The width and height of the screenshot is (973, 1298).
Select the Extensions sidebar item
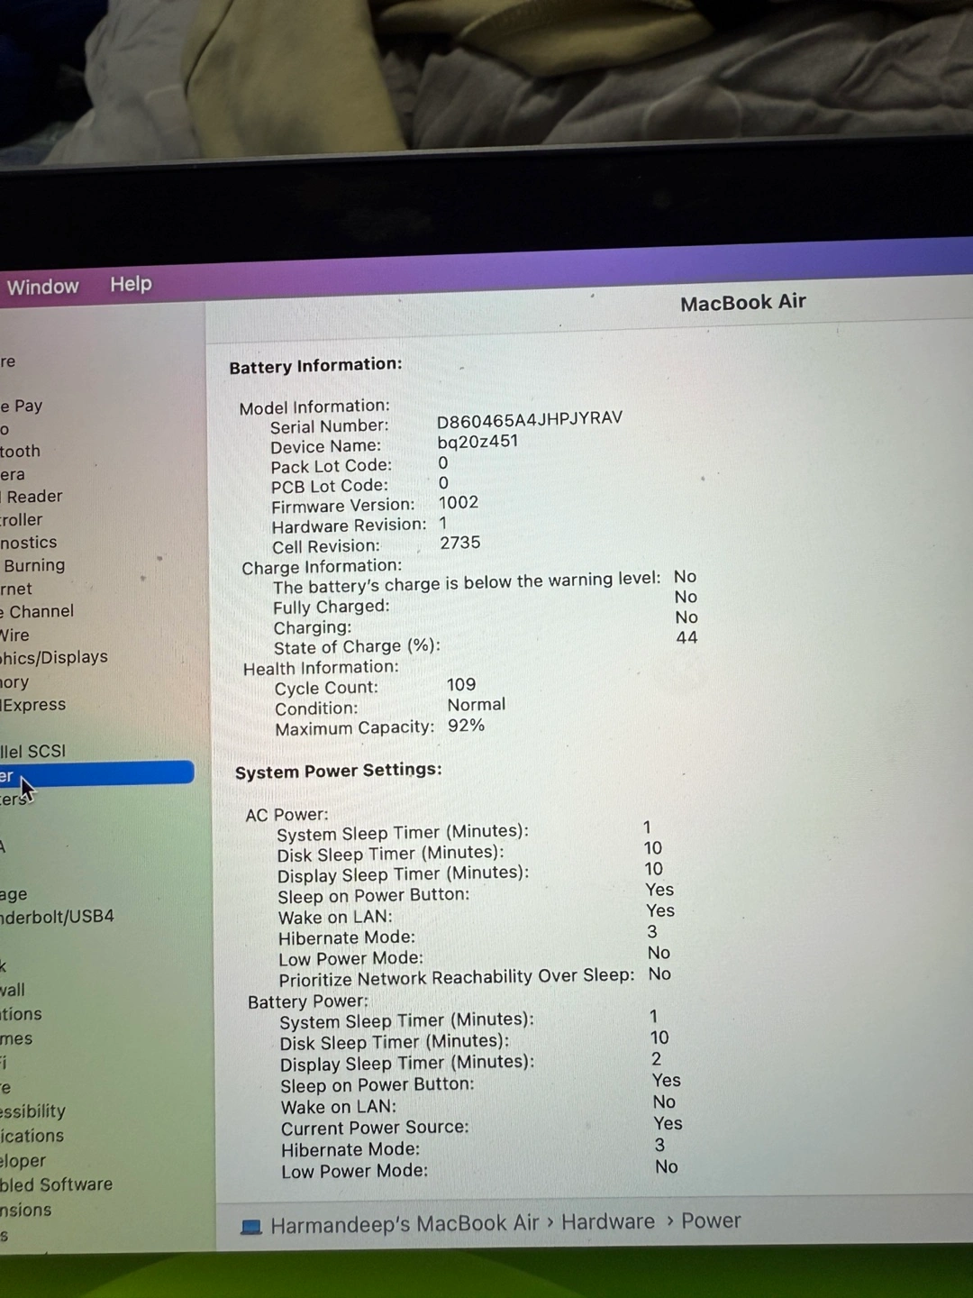(26, 1210)
